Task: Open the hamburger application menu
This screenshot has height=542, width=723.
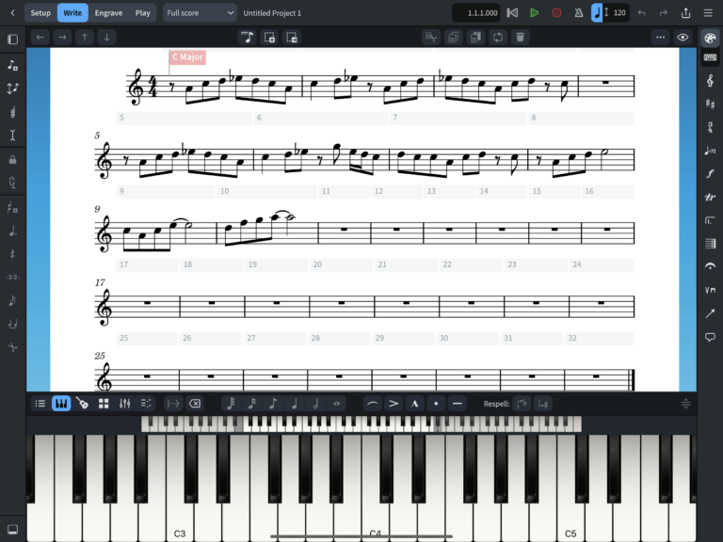Action: [708, 13]
